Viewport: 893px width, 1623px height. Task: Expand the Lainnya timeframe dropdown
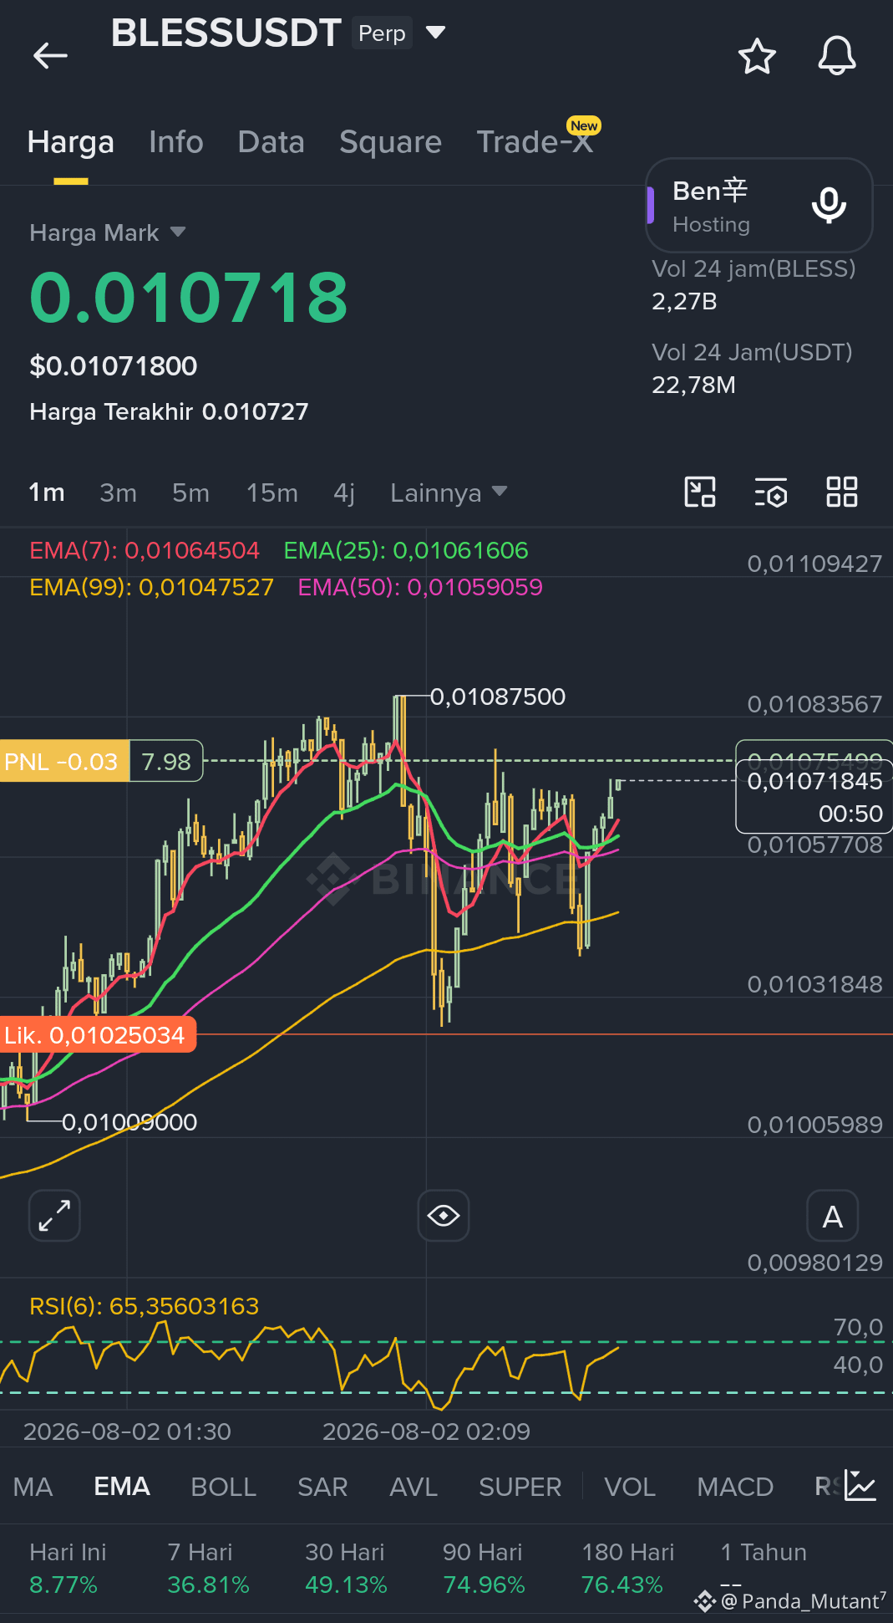coord(449,493)
